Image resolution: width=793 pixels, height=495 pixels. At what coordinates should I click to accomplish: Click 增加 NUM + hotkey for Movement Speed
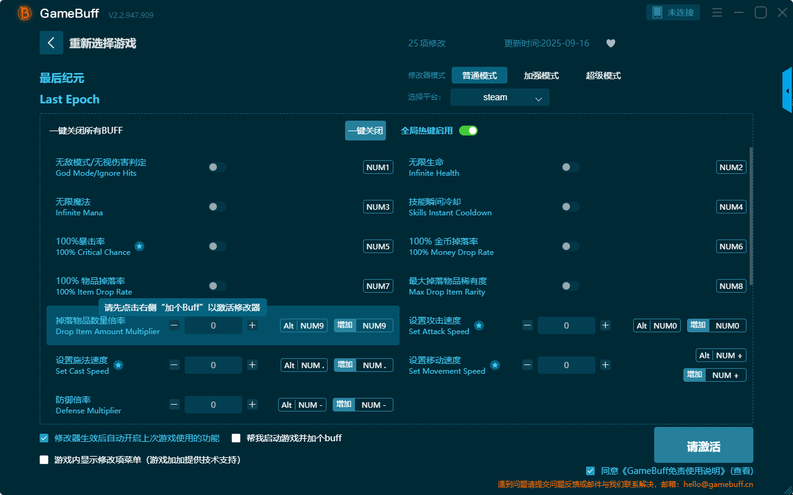[x=715, y=375]
